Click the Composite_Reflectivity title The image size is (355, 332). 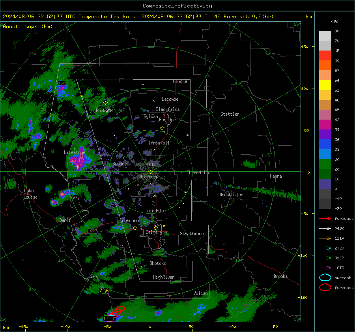pyautogui.click(x=177, y=6)
